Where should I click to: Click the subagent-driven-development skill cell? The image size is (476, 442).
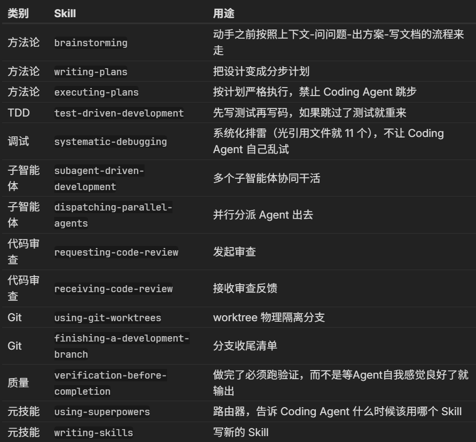99,179
